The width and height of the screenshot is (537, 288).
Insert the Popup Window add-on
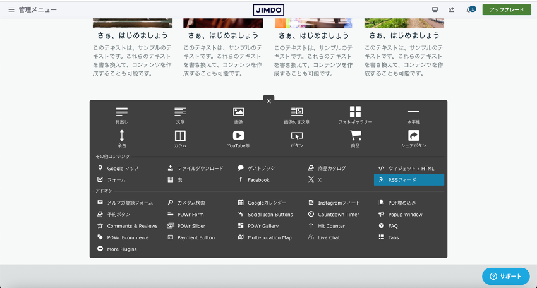pos(401,214)
